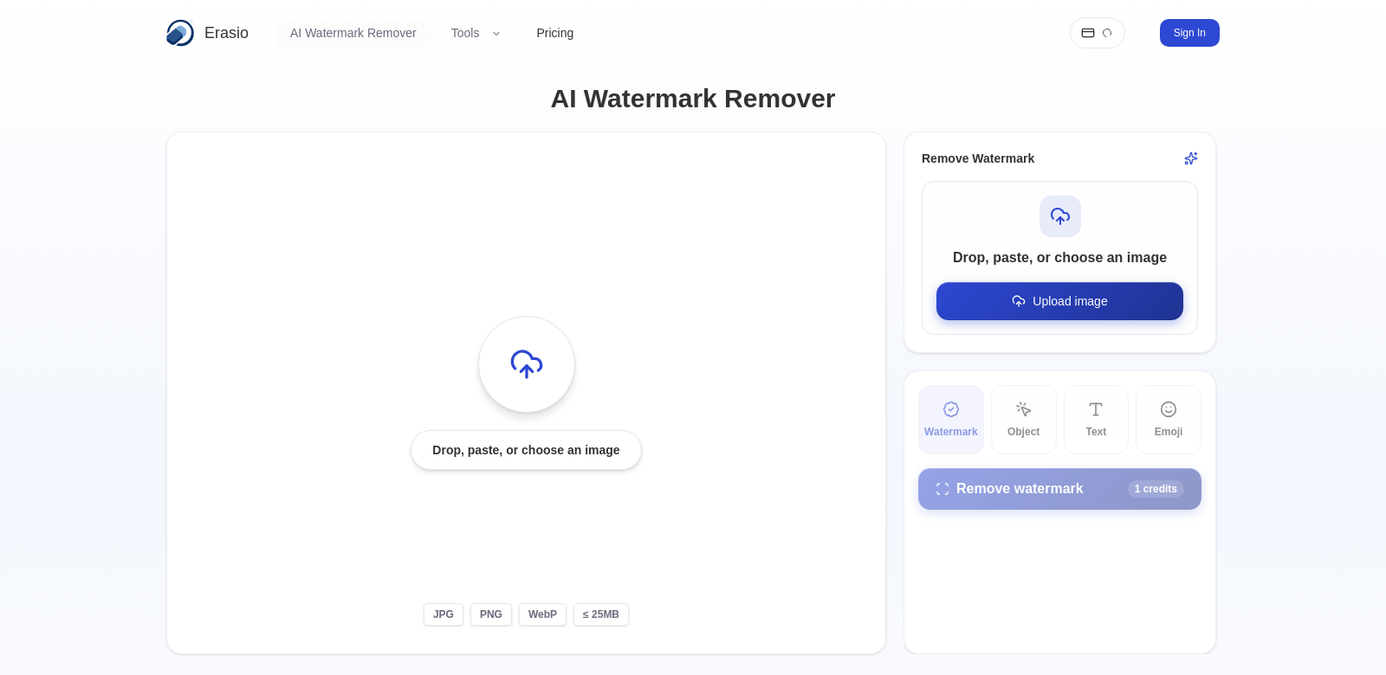Select the Text mode tab
The width and height of the screenshot is (1386, 675).
point(1096,420)
